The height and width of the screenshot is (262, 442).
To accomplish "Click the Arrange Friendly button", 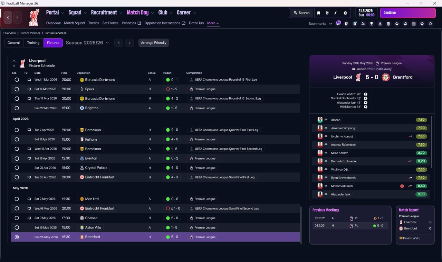I will click(x=154, y=43).
